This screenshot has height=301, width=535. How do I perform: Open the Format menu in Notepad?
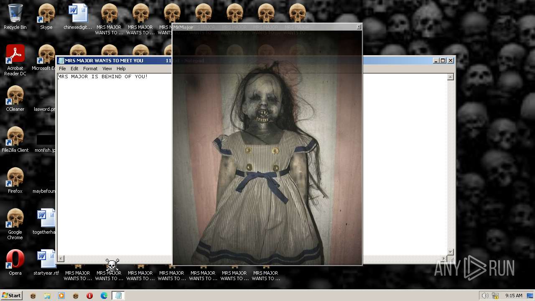[90, 69]
